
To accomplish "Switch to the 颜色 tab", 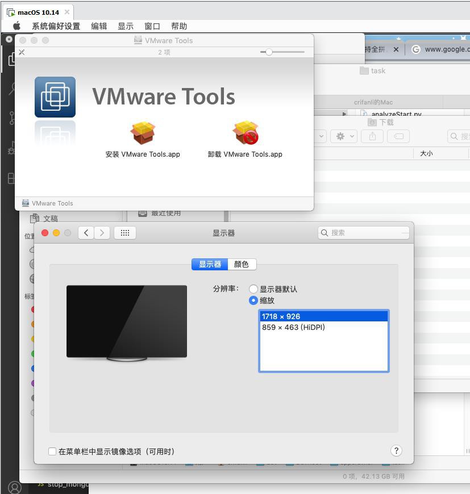I will click(242, 264).
